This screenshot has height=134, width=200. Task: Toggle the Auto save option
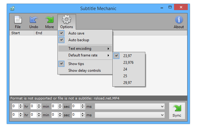click(x=76, y=33)
